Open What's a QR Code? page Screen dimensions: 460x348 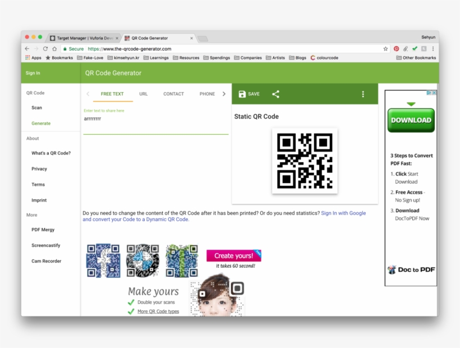(x=51, y=153)
